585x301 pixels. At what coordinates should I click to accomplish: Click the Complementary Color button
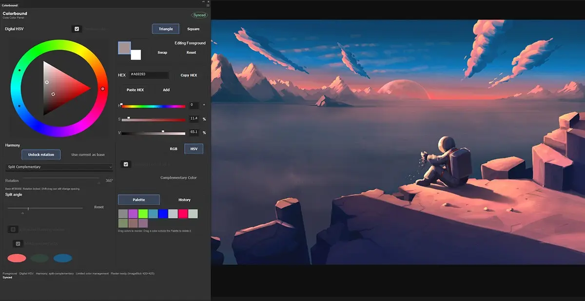pyautogui.click(x=178, y=178)
